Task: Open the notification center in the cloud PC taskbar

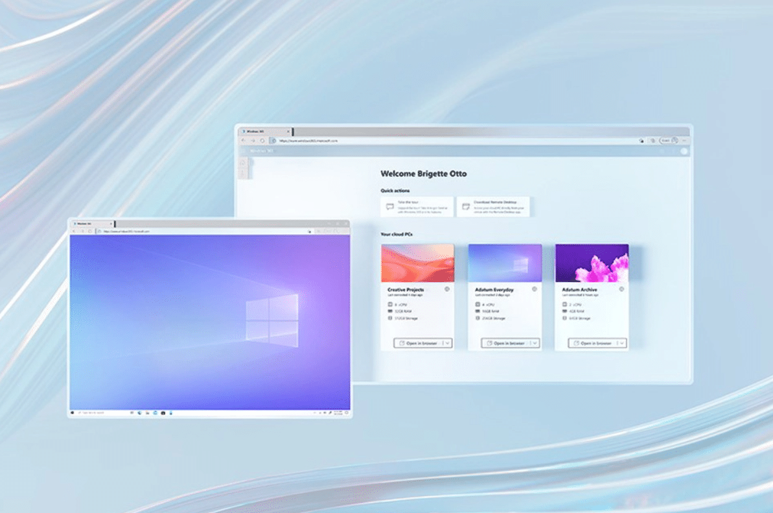Action: click(x=347, y=412)
